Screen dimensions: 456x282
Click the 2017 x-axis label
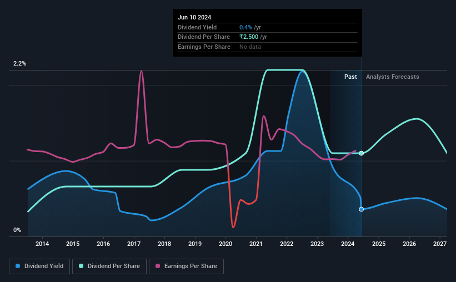(134, 244)
